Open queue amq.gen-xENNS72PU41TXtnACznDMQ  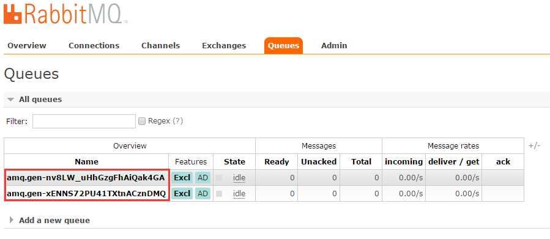pyautogui.click(x=86, y=193)
